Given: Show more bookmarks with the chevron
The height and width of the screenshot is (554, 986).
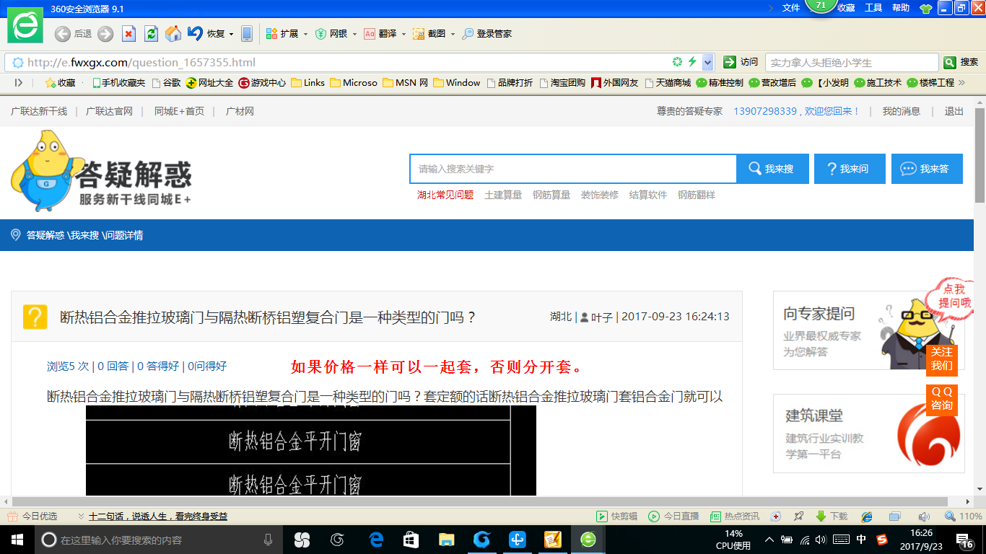Looking at the screenshot, I should click(961, 83).
